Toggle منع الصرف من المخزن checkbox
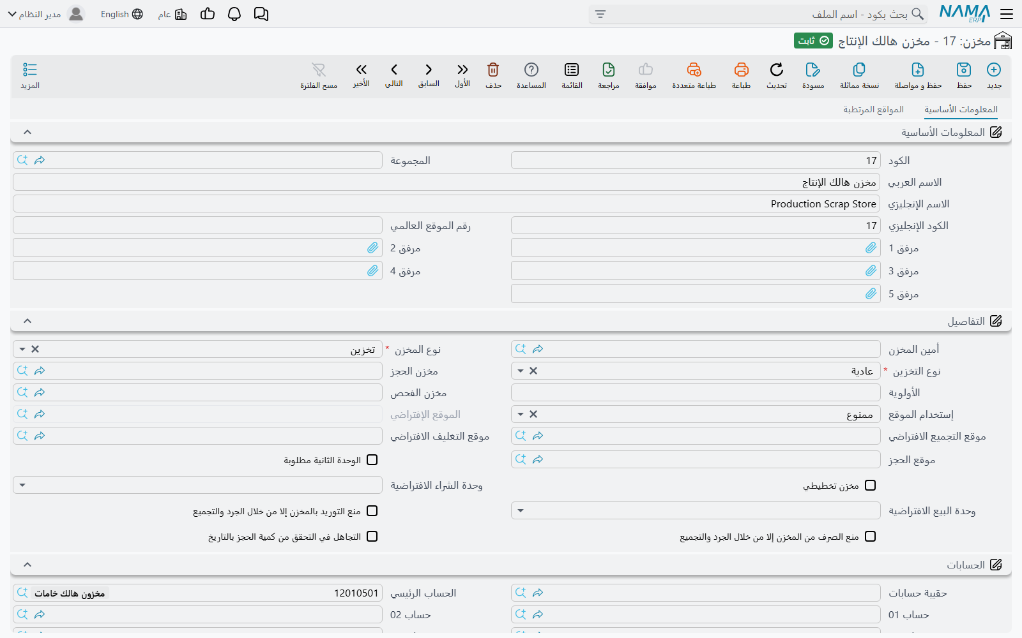This screenshot has height=638, width=1022. 870,537
